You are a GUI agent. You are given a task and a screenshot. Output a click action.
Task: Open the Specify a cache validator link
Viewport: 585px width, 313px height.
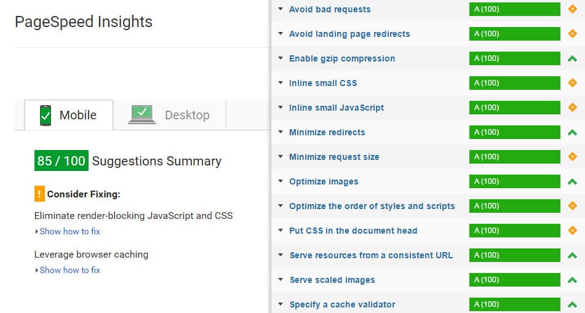tap(343, 304)
